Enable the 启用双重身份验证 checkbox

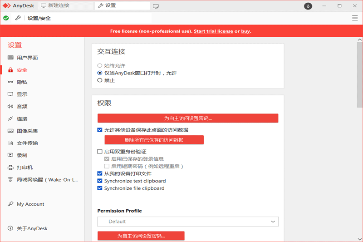pos(100,152)
